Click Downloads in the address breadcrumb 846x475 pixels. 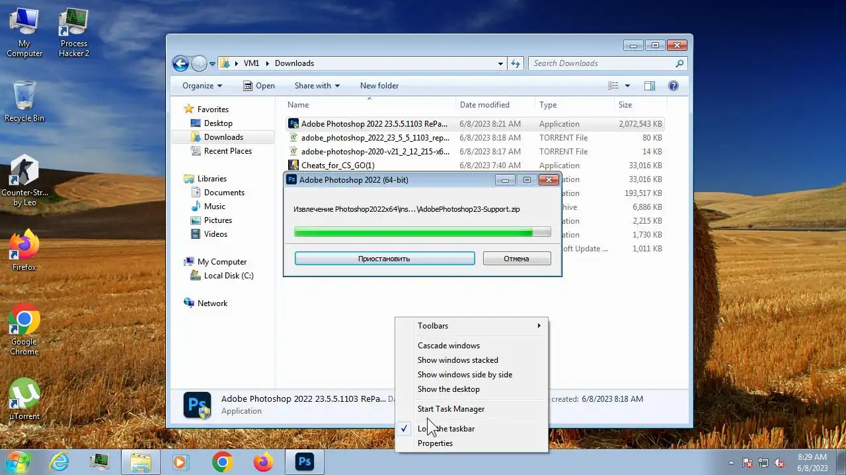[294, 63]
